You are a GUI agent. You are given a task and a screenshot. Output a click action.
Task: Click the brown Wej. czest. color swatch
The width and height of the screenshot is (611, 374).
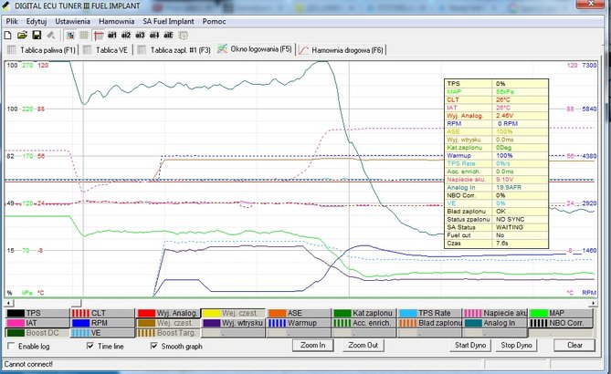click(146, 323)
